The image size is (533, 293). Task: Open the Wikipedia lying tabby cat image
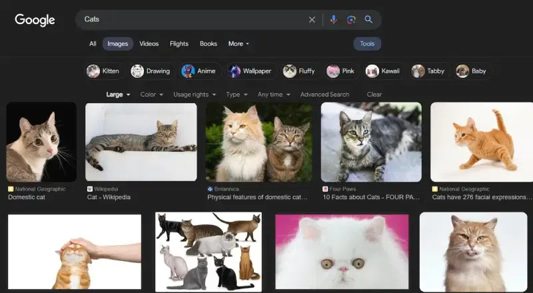(141, 142)
